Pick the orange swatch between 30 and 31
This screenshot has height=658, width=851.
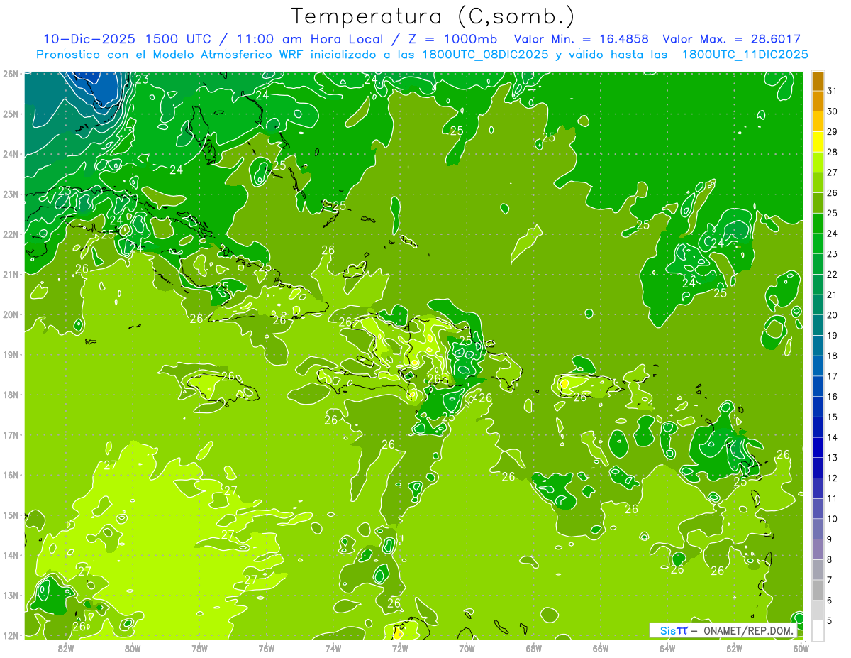818,102
